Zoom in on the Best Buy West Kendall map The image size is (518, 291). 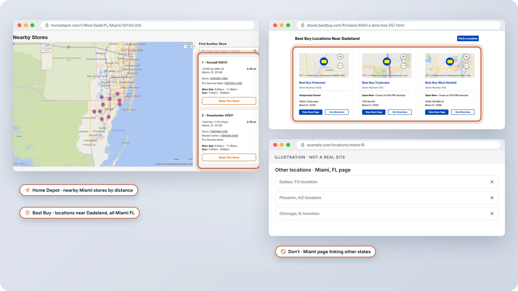coord(467,57)
